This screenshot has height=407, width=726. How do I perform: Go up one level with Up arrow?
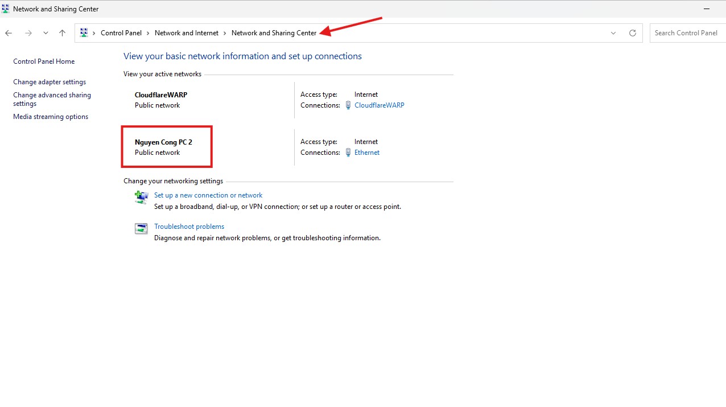point(63,33)
